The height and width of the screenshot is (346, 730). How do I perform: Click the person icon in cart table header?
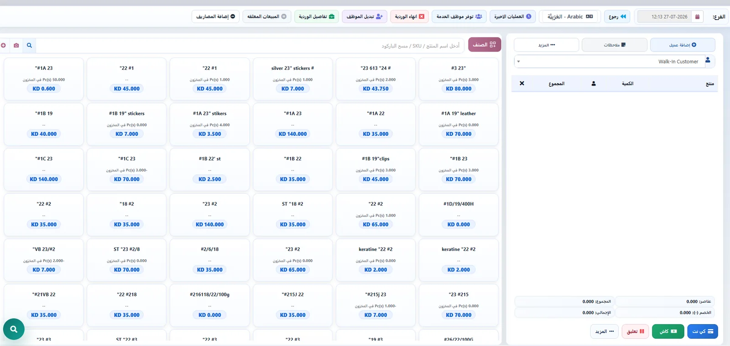point(594,83)
